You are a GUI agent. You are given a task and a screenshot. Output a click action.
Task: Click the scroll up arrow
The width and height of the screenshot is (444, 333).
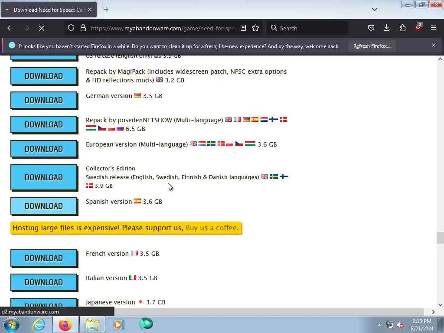click(x=440, y=59)
